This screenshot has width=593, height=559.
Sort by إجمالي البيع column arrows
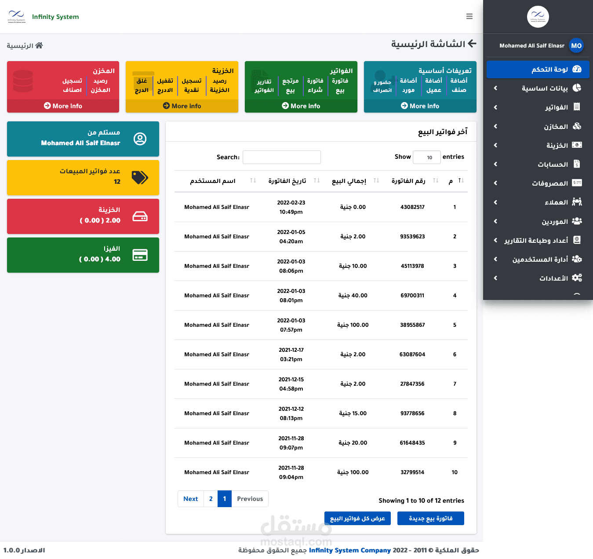pos(376,181)
